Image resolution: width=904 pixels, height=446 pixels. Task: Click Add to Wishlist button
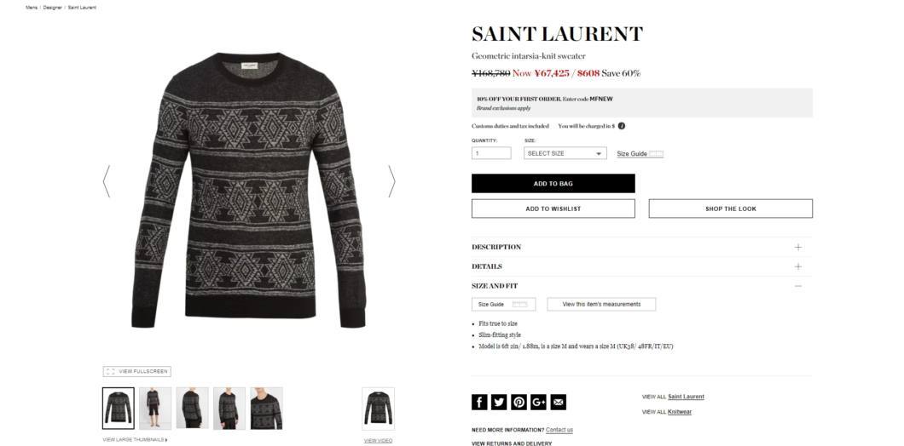click(553, 209)
